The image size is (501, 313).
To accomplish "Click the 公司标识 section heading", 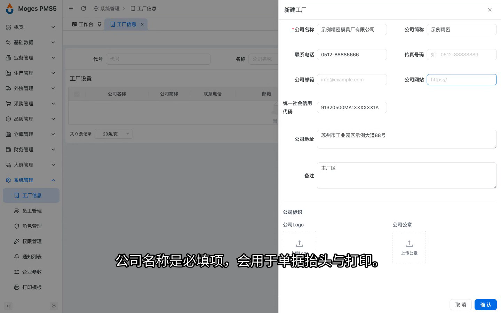I will [x=293, y=212].
